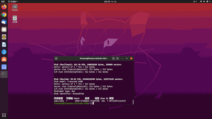Viewport: 212px width, 119px height.
Task: Open search in the terminal header bar
Action: (113, 59)
